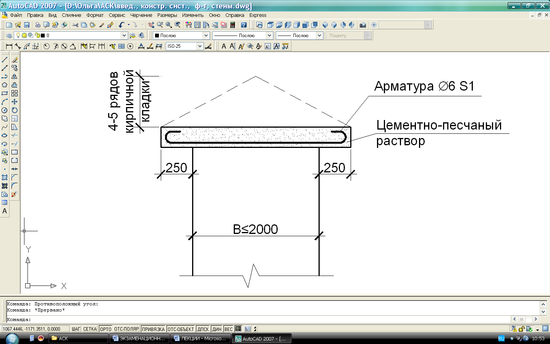Viewport: 550px width, 344px height.
Task: Choose the Multiline Text tool
Action: point(5,211)
